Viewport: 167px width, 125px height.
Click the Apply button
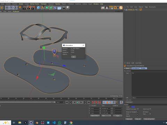pyautogui.click(x=118, y=116)
